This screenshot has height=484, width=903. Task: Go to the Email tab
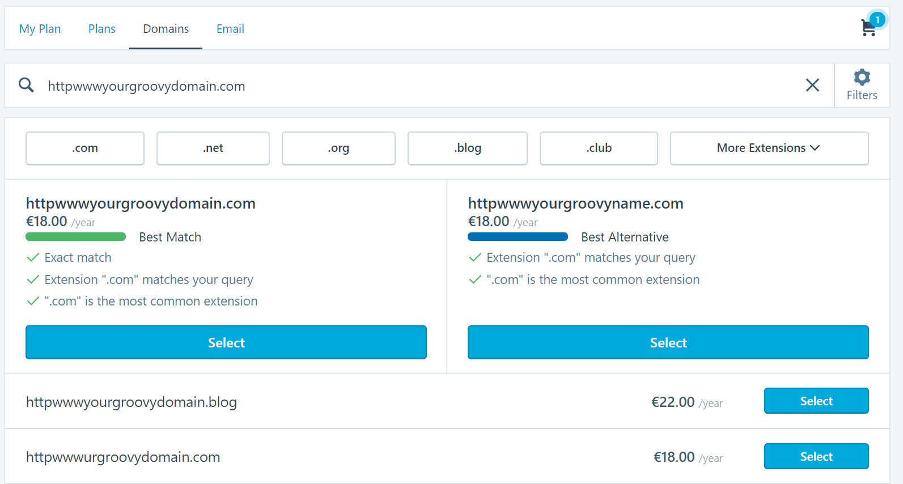pyautogui.click(x=230, y=29)
